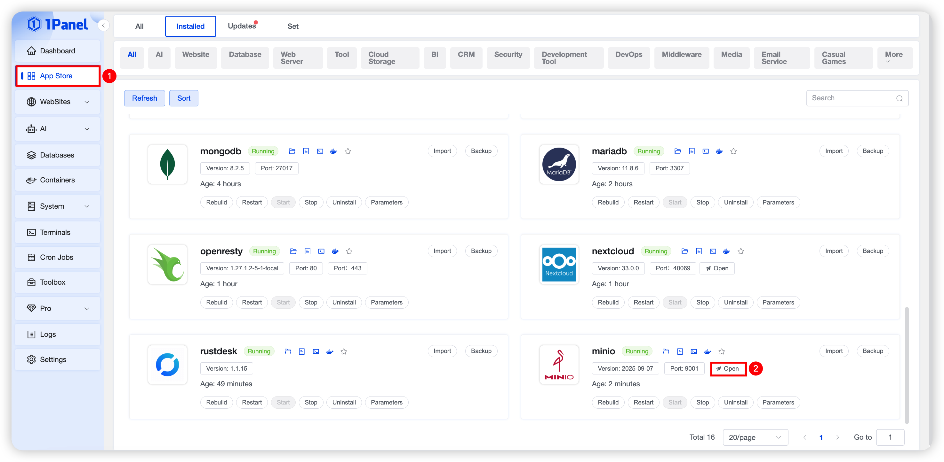This screenshot has width=944, height=462.
Task: Click Open link for nextcloud
Action: 717,268
